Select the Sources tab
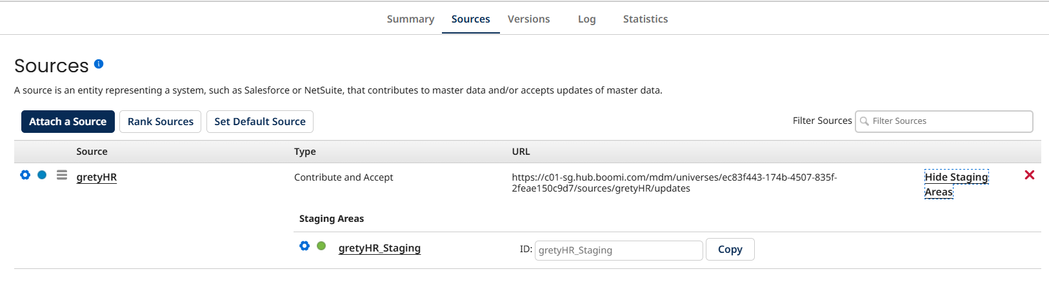Image resolution: width=1049 pixels, height=298 pixels. (x=470, y=19)
